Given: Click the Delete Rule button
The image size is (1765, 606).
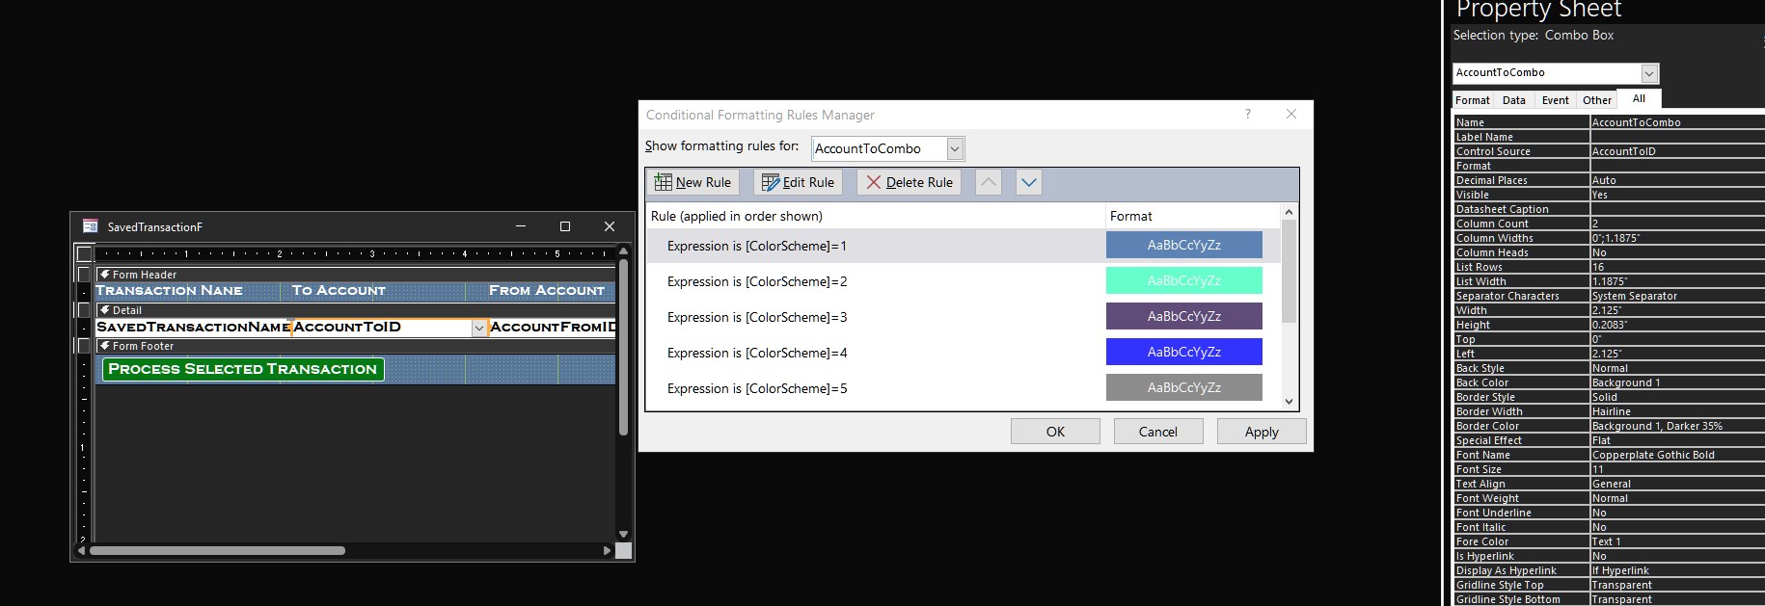Looking at the screenshot, I should [909, 182].
